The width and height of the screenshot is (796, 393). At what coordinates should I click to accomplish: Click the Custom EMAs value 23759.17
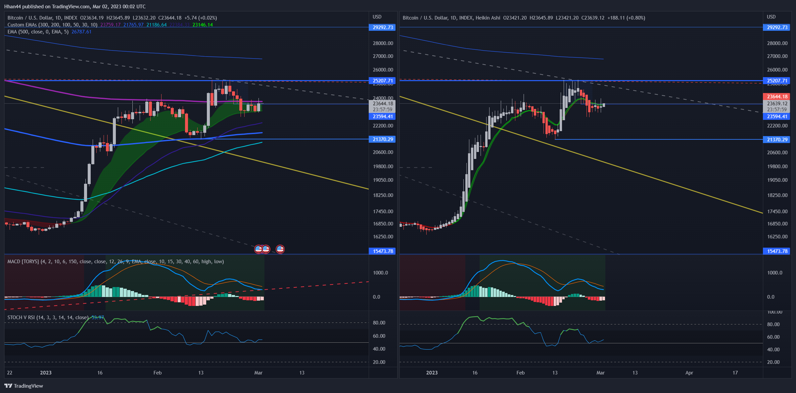tap(111, 25)
